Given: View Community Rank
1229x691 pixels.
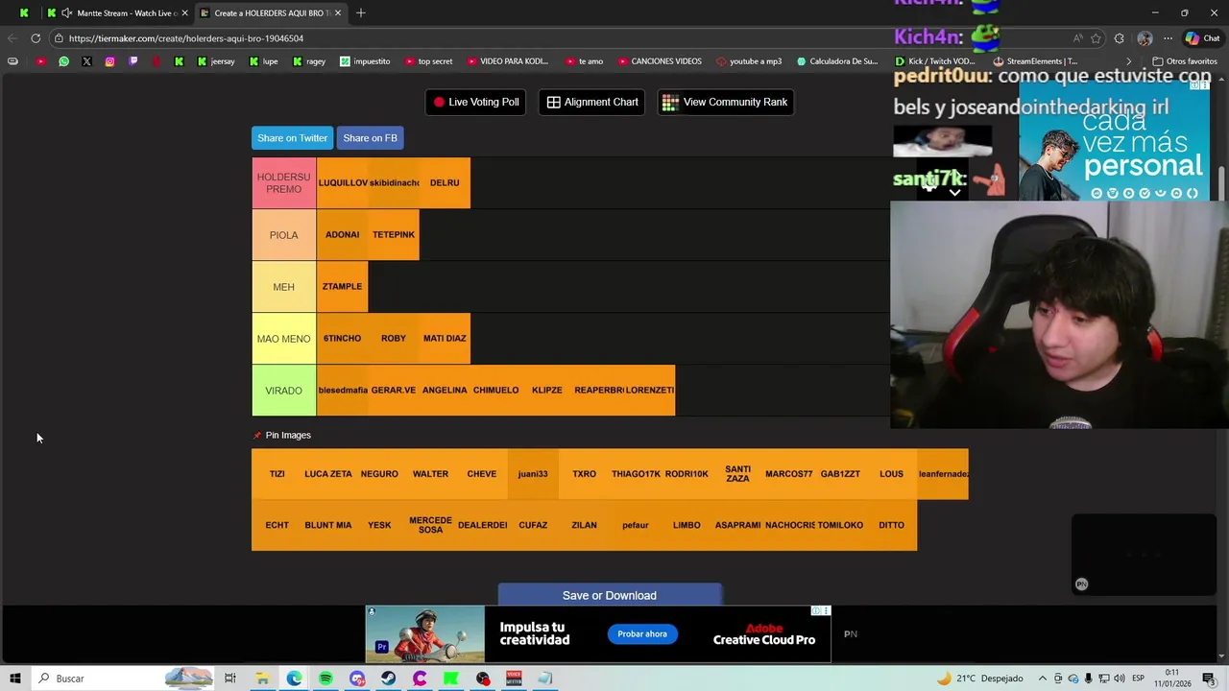Looking at the screenshot, I should pyautogui.click(x=725, y=102).
